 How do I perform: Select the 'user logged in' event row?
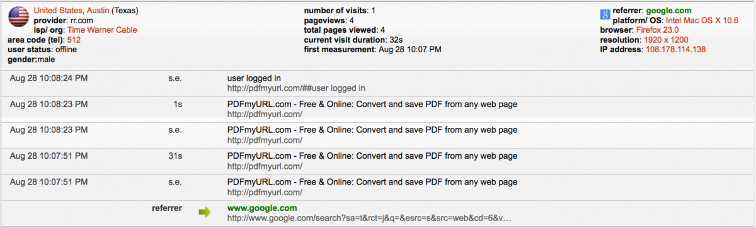point(378,84)
